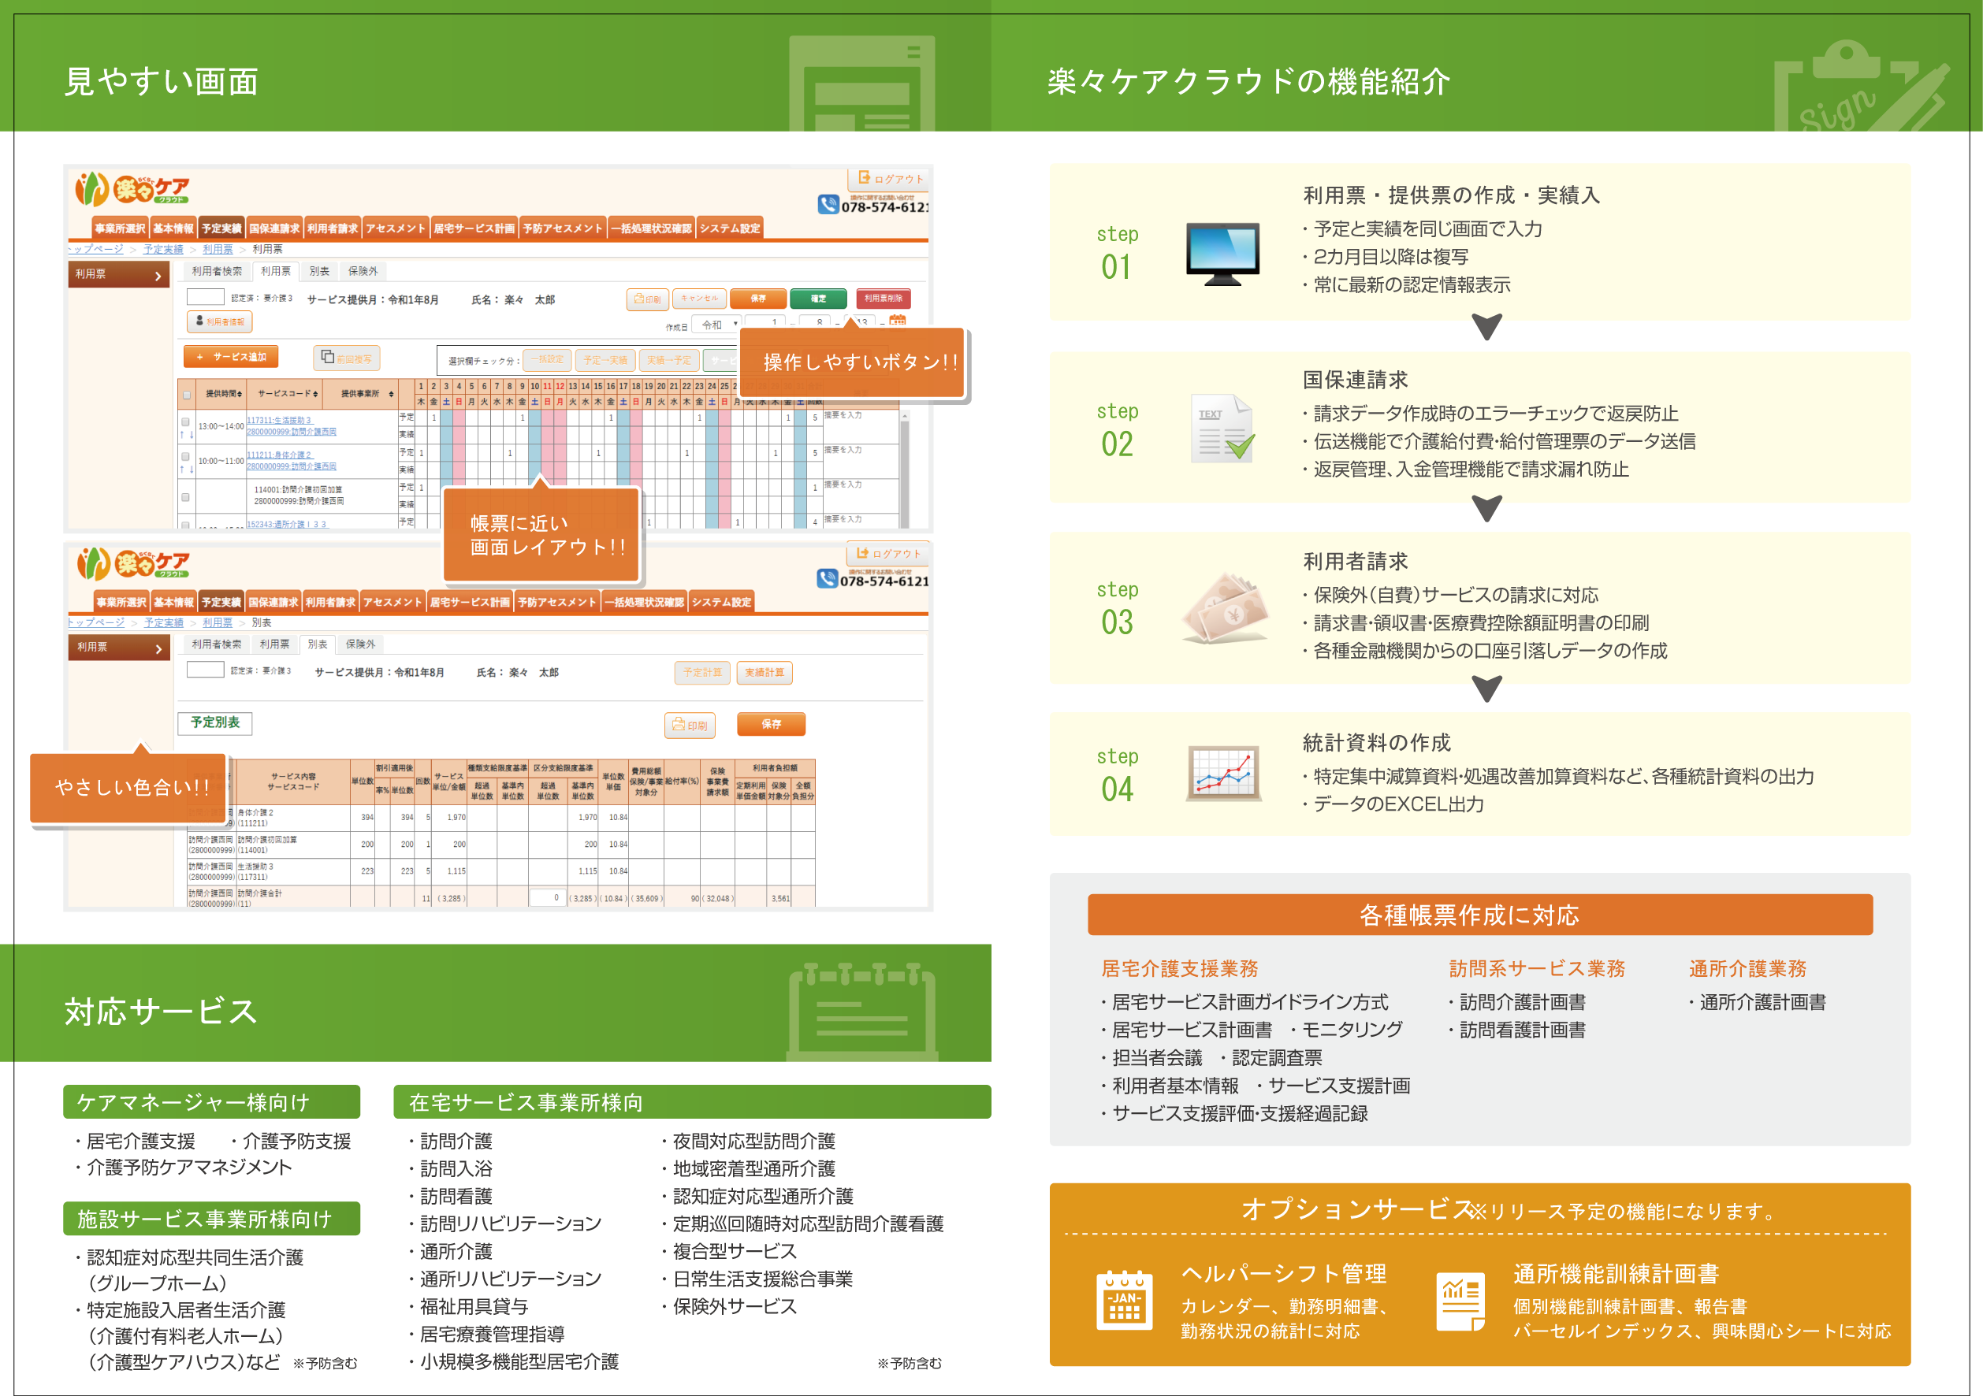Click the 実績計算 button
The image size is (1983, 1396).
click(765, 673)
